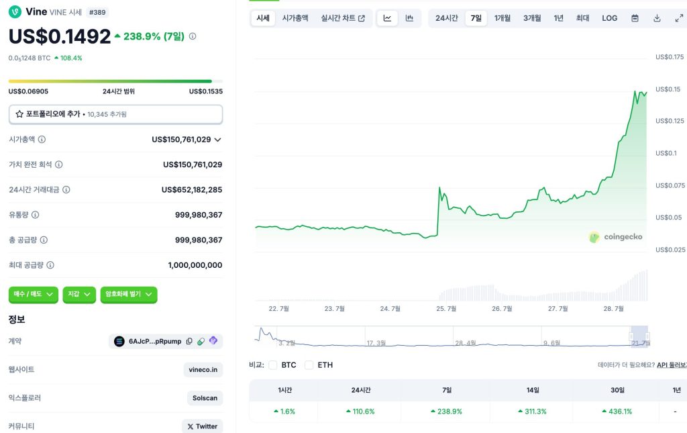
Task: Enable BTC comparison checkbox
Action: [x=273, y=365]
